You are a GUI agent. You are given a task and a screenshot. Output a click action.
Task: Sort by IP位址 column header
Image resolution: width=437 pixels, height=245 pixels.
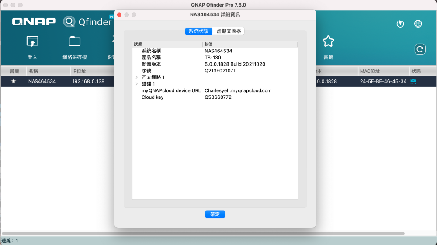pyautogui.click(x=79, y=71)
